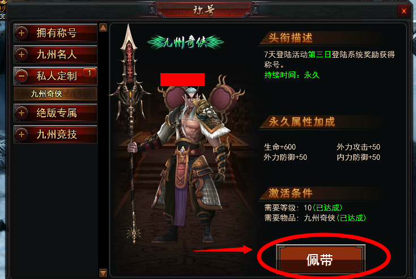Click the scroll up arrow
Screen dimensions: 416x279
(103, 28)
